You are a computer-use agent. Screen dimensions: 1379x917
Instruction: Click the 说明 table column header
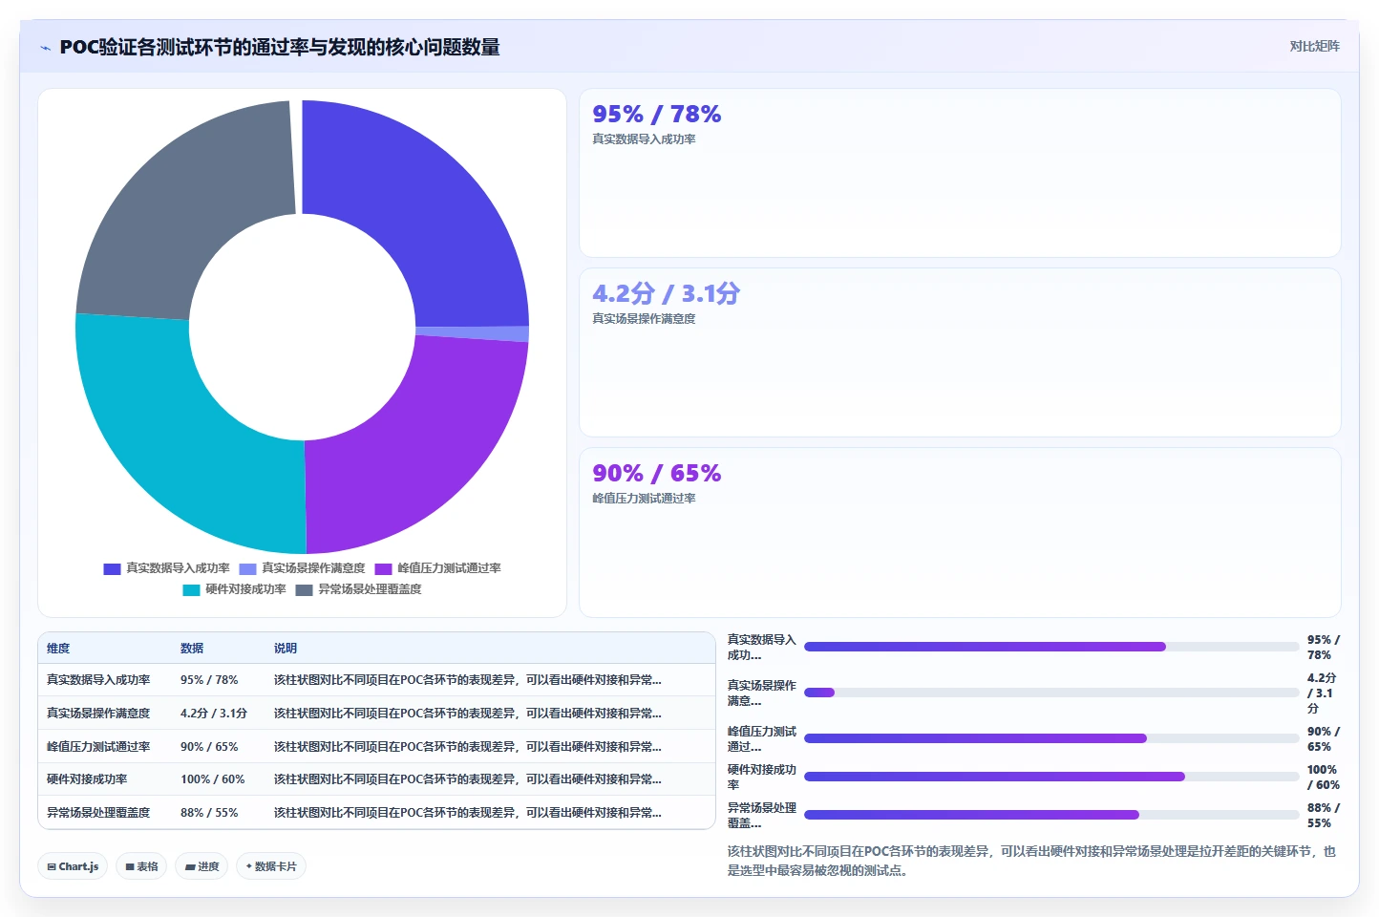point(286,648)
